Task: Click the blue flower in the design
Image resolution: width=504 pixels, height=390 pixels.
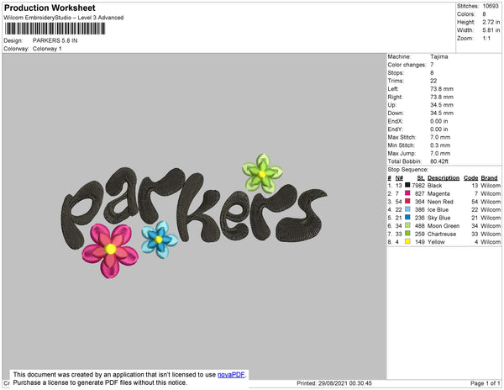Action: [x=160, y=240]
